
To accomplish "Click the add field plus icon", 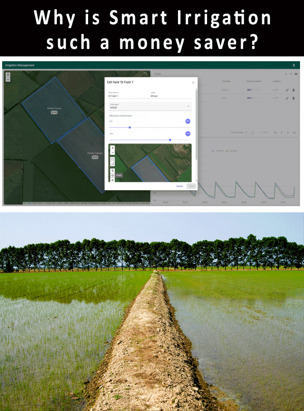I will point(286,74).
